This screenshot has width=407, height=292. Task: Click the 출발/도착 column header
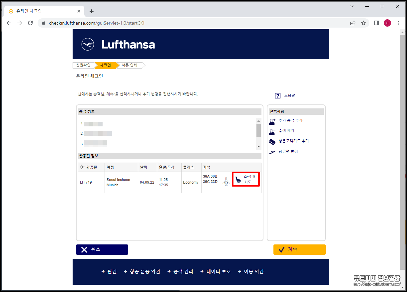pyautogui.click(x=169, y=167)
